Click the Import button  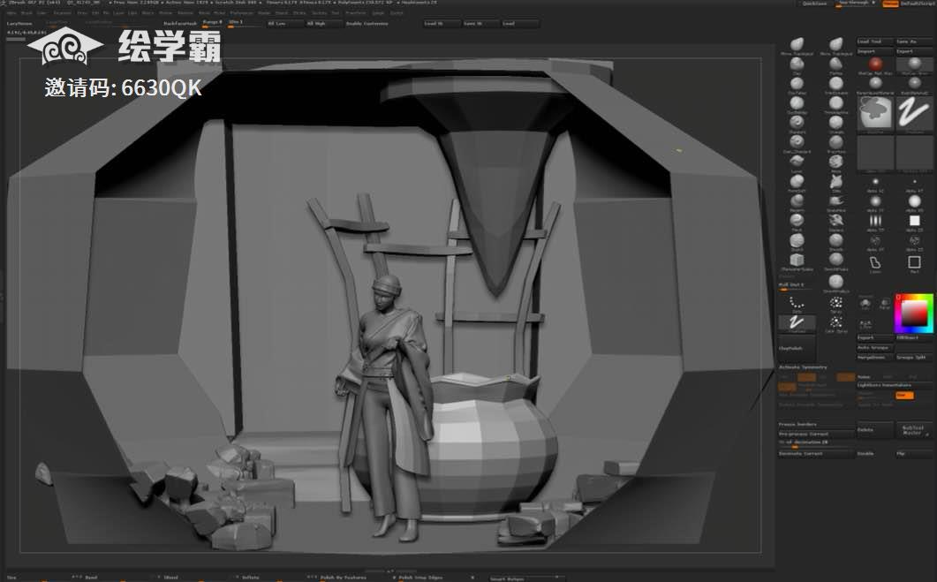(875, 51)
